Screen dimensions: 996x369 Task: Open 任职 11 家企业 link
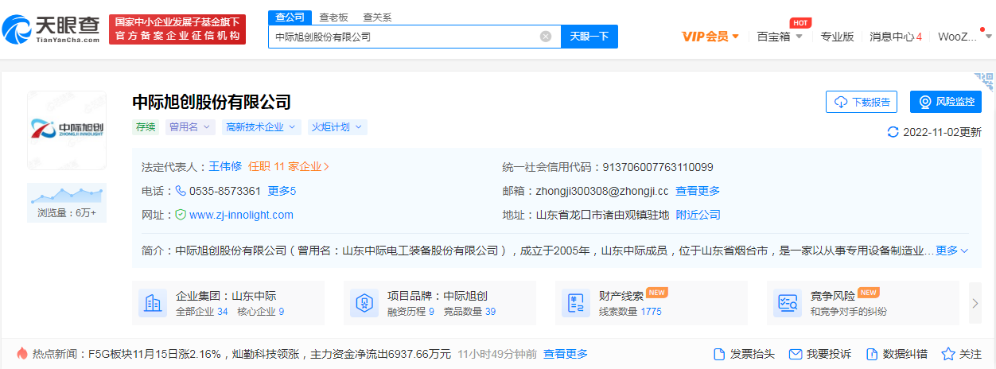[x=289, y=167]
